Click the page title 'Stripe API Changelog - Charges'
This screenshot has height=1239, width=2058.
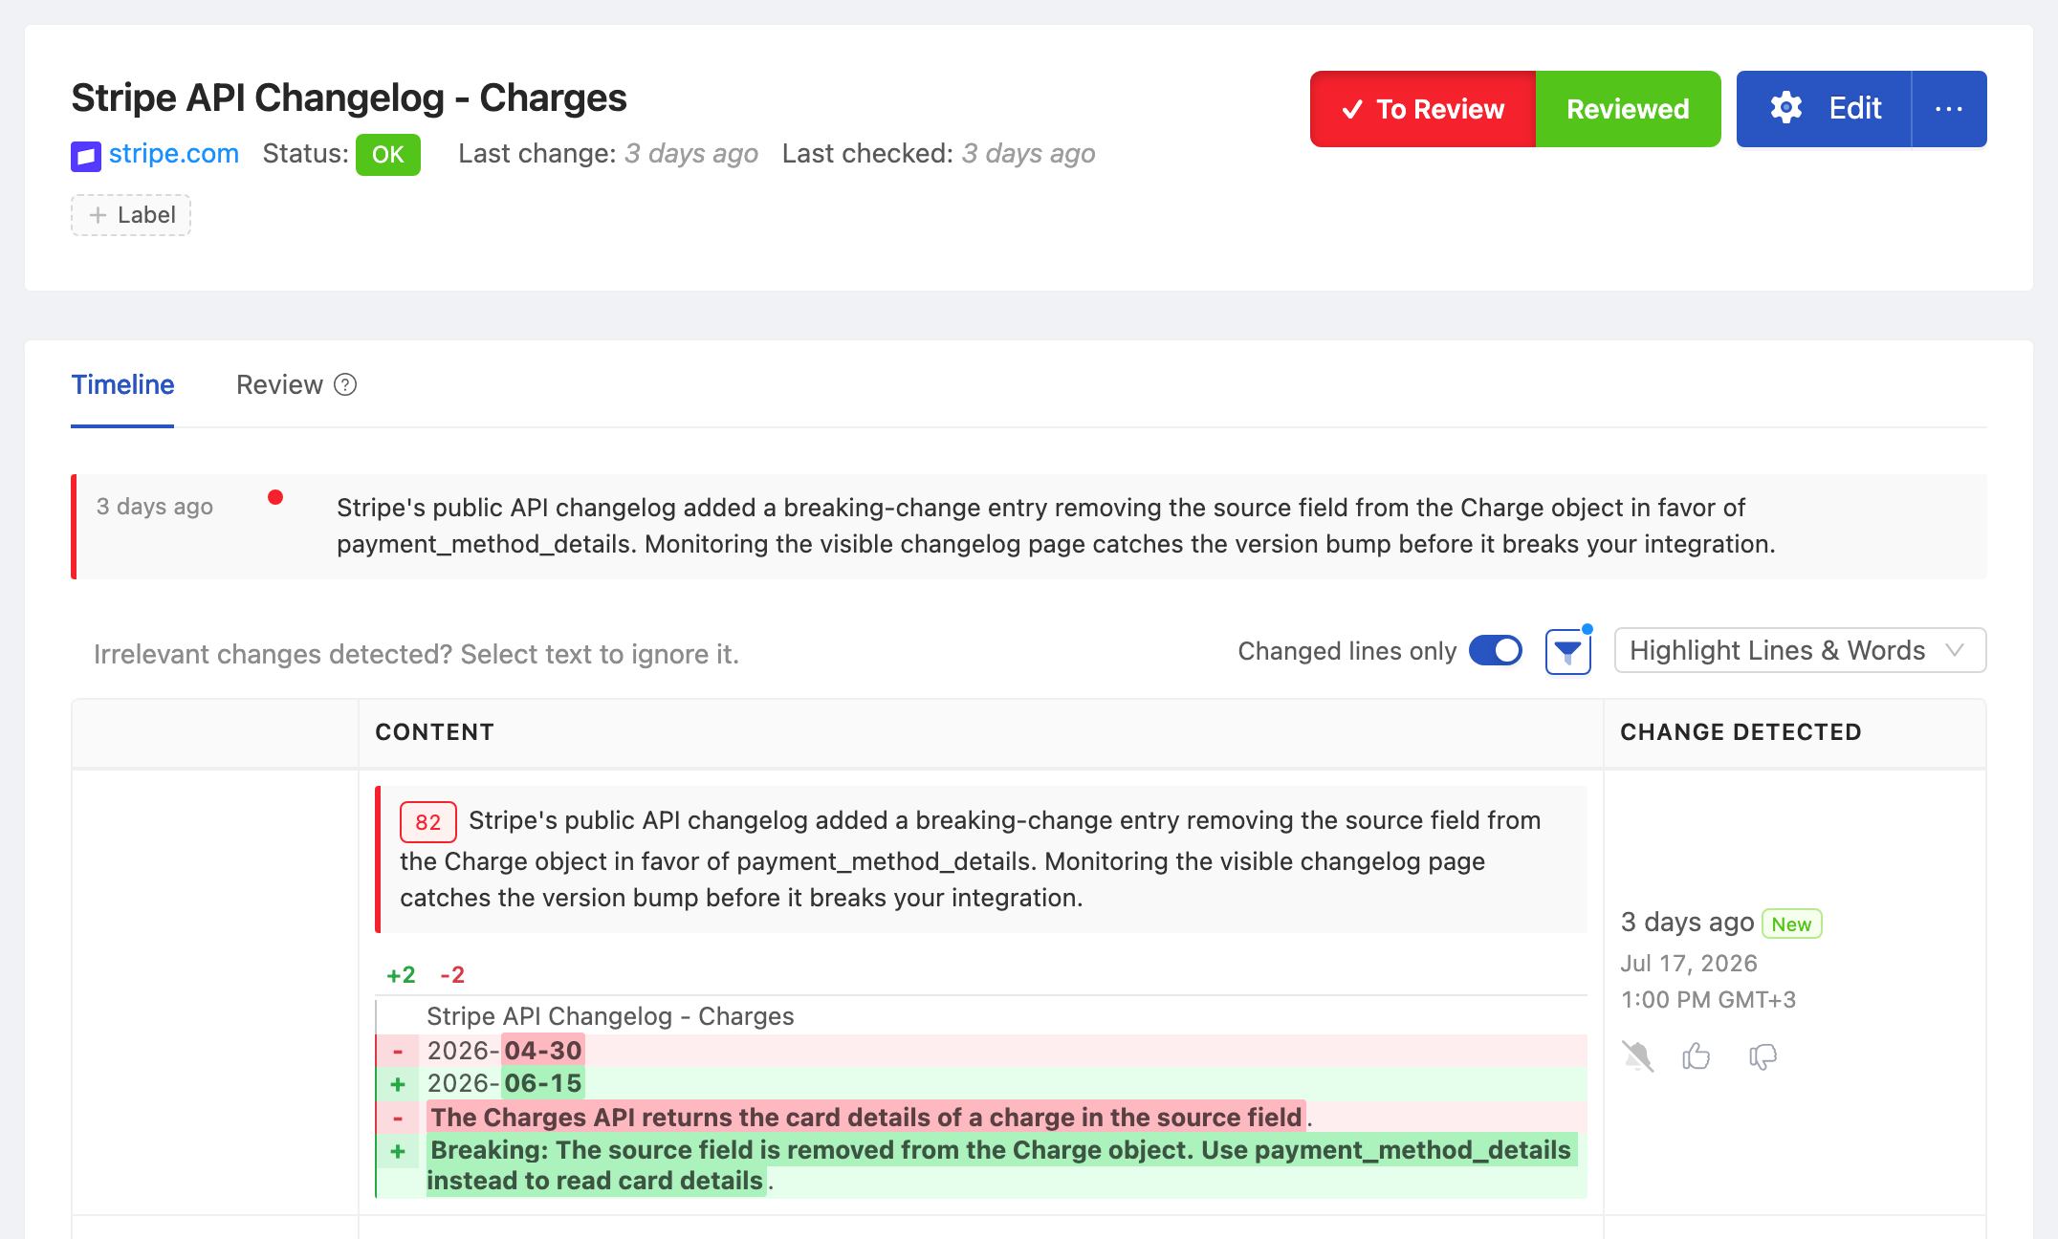pyautogui.click(x=349, y=98)
